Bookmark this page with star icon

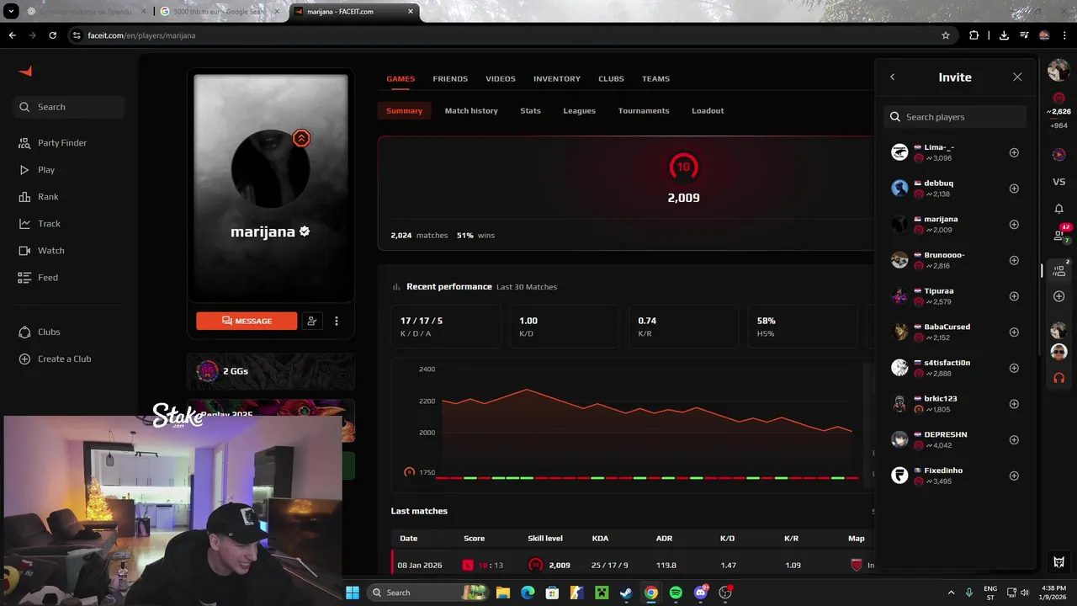click(x=946, y=35)
